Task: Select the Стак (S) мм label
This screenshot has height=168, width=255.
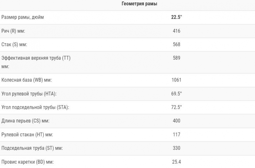Action: pos(14,45)
